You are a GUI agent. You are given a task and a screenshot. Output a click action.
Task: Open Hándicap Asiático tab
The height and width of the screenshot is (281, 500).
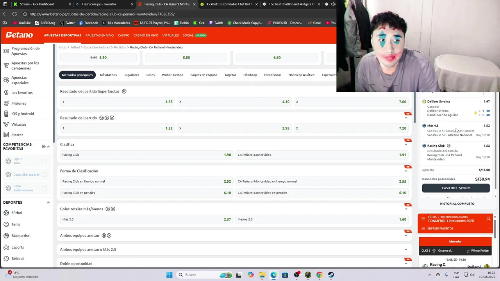point(302,75)
